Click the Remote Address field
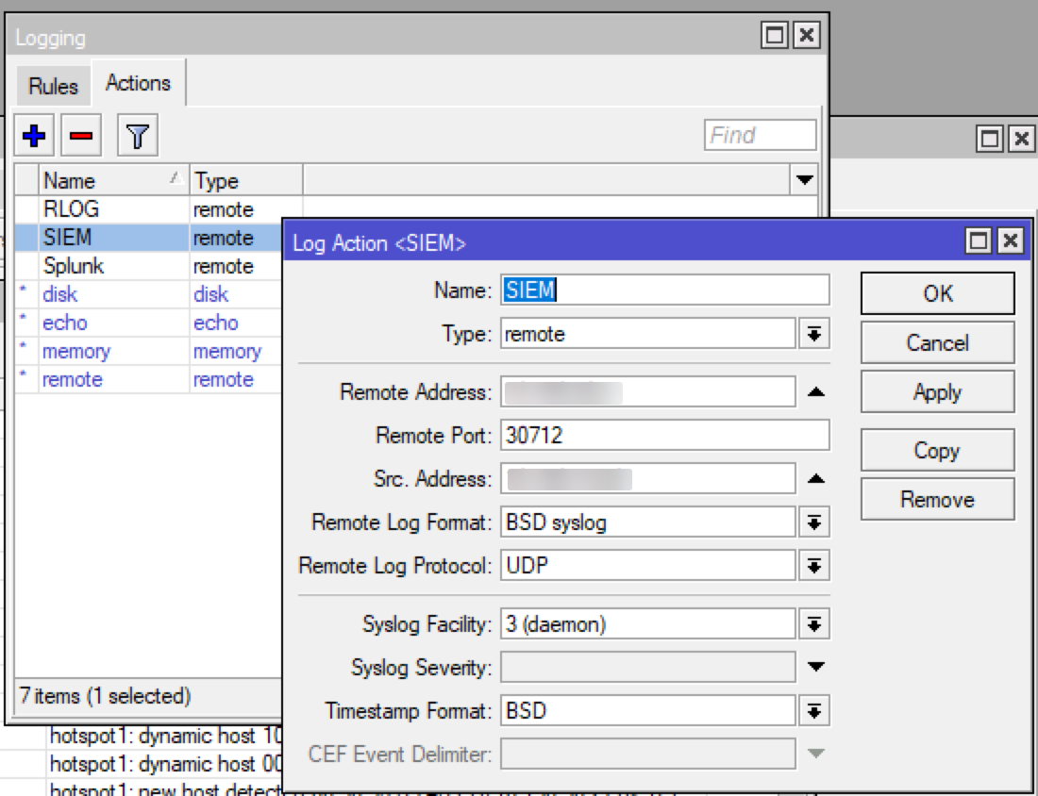Screen dimensions: 1038x796 click(x=648, y=391)
